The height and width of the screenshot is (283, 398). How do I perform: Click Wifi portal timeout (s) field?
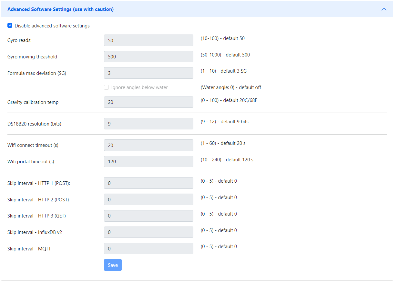pyautogui.click(x=148, y=162)
